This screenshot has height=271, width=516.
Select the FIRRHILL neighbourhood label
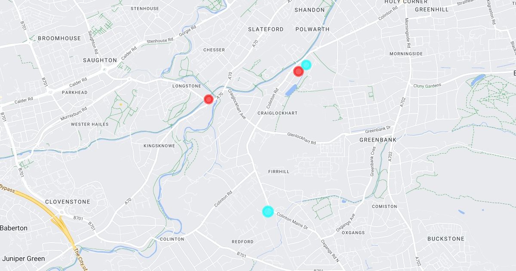point(279,172)
